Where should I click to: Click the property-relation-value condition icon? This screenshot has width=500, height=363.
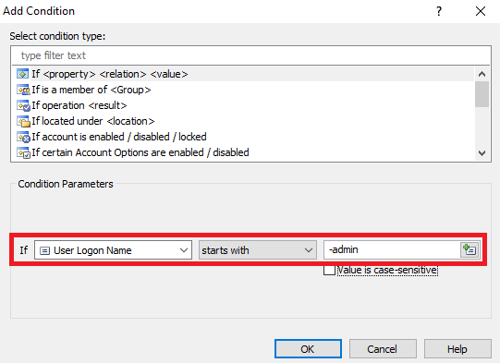pyautogui.click(x=22, y=74)
